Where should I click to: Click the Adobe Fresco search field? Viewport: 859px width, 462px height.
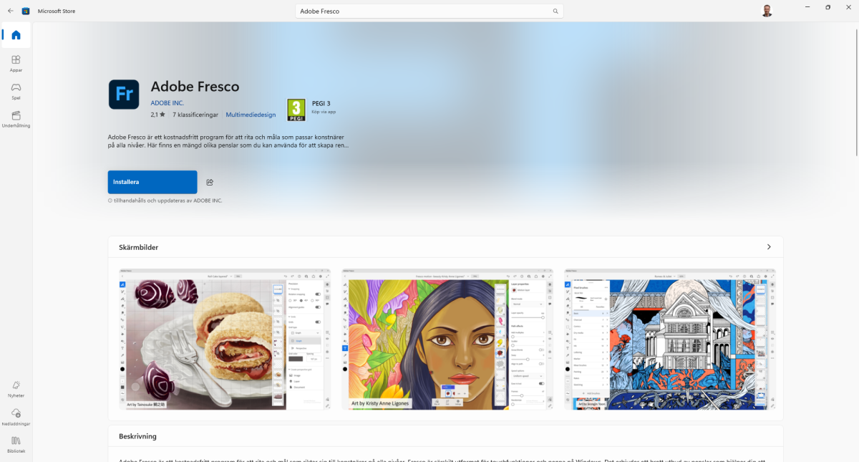422,11
